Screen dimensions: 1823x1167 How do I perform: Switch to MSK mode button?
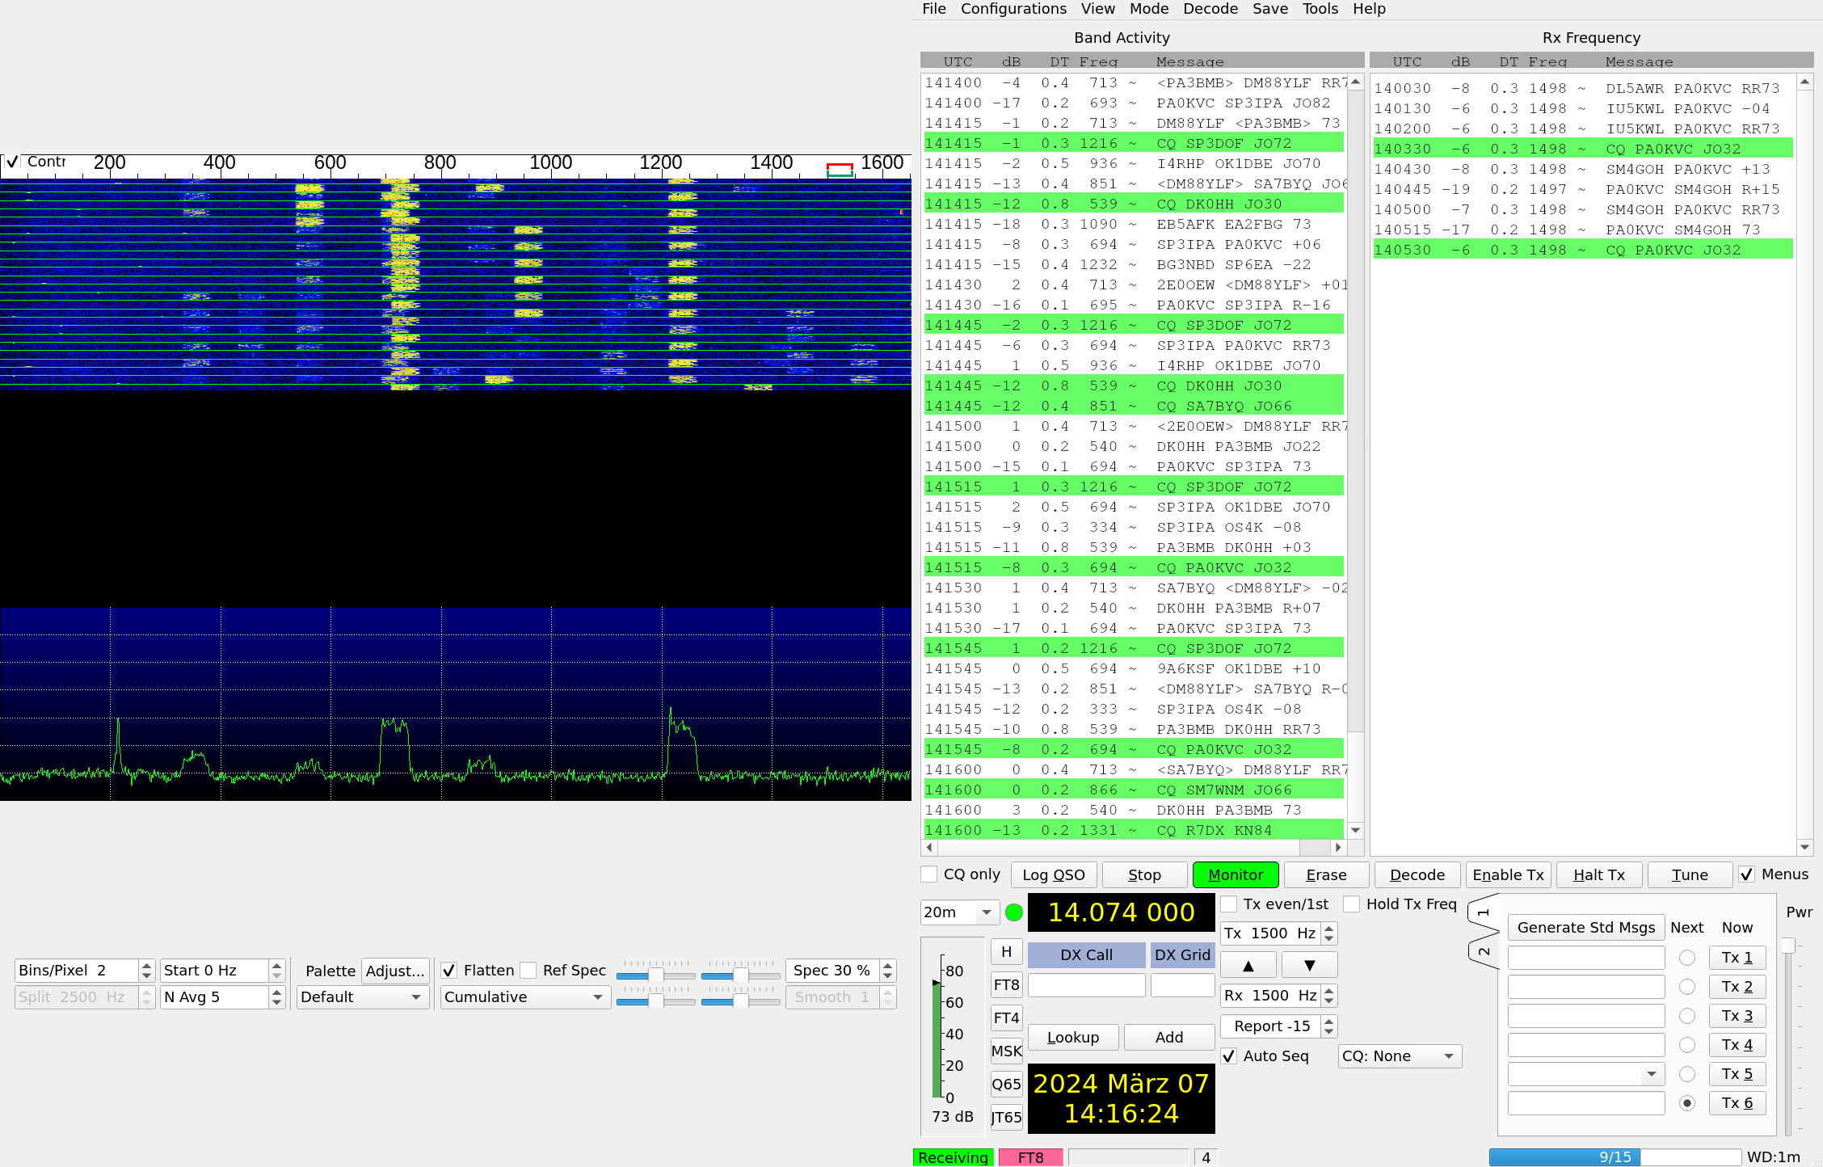click(x=1006, y=1051)
